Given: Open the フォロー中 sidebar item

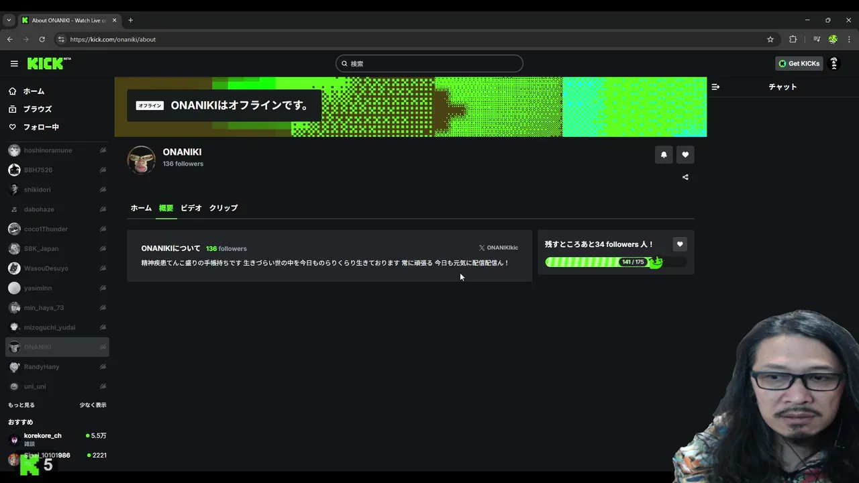Looking at the screenshot, I should pos(57,127).
